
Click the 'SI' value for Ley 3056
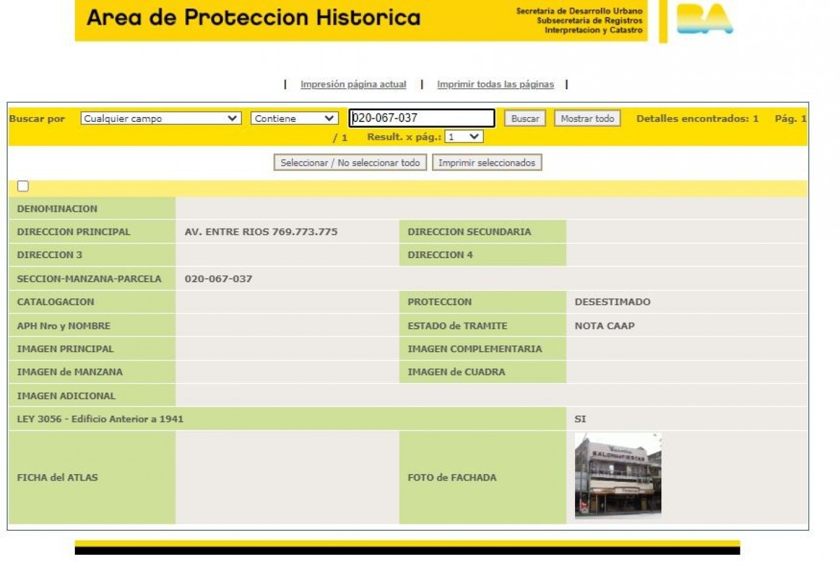tap(580, 419)
